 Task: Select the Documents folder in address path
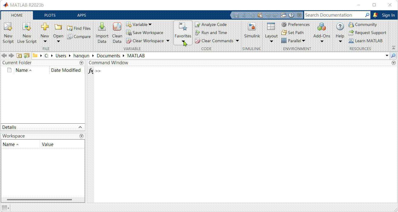[108, 56]
